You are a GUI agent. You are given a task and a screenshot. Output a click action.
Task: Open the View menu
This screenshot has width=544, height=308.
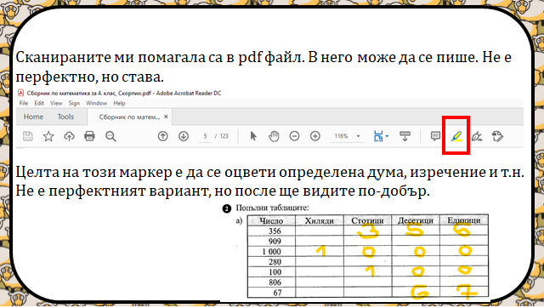[x=56, y=103]
